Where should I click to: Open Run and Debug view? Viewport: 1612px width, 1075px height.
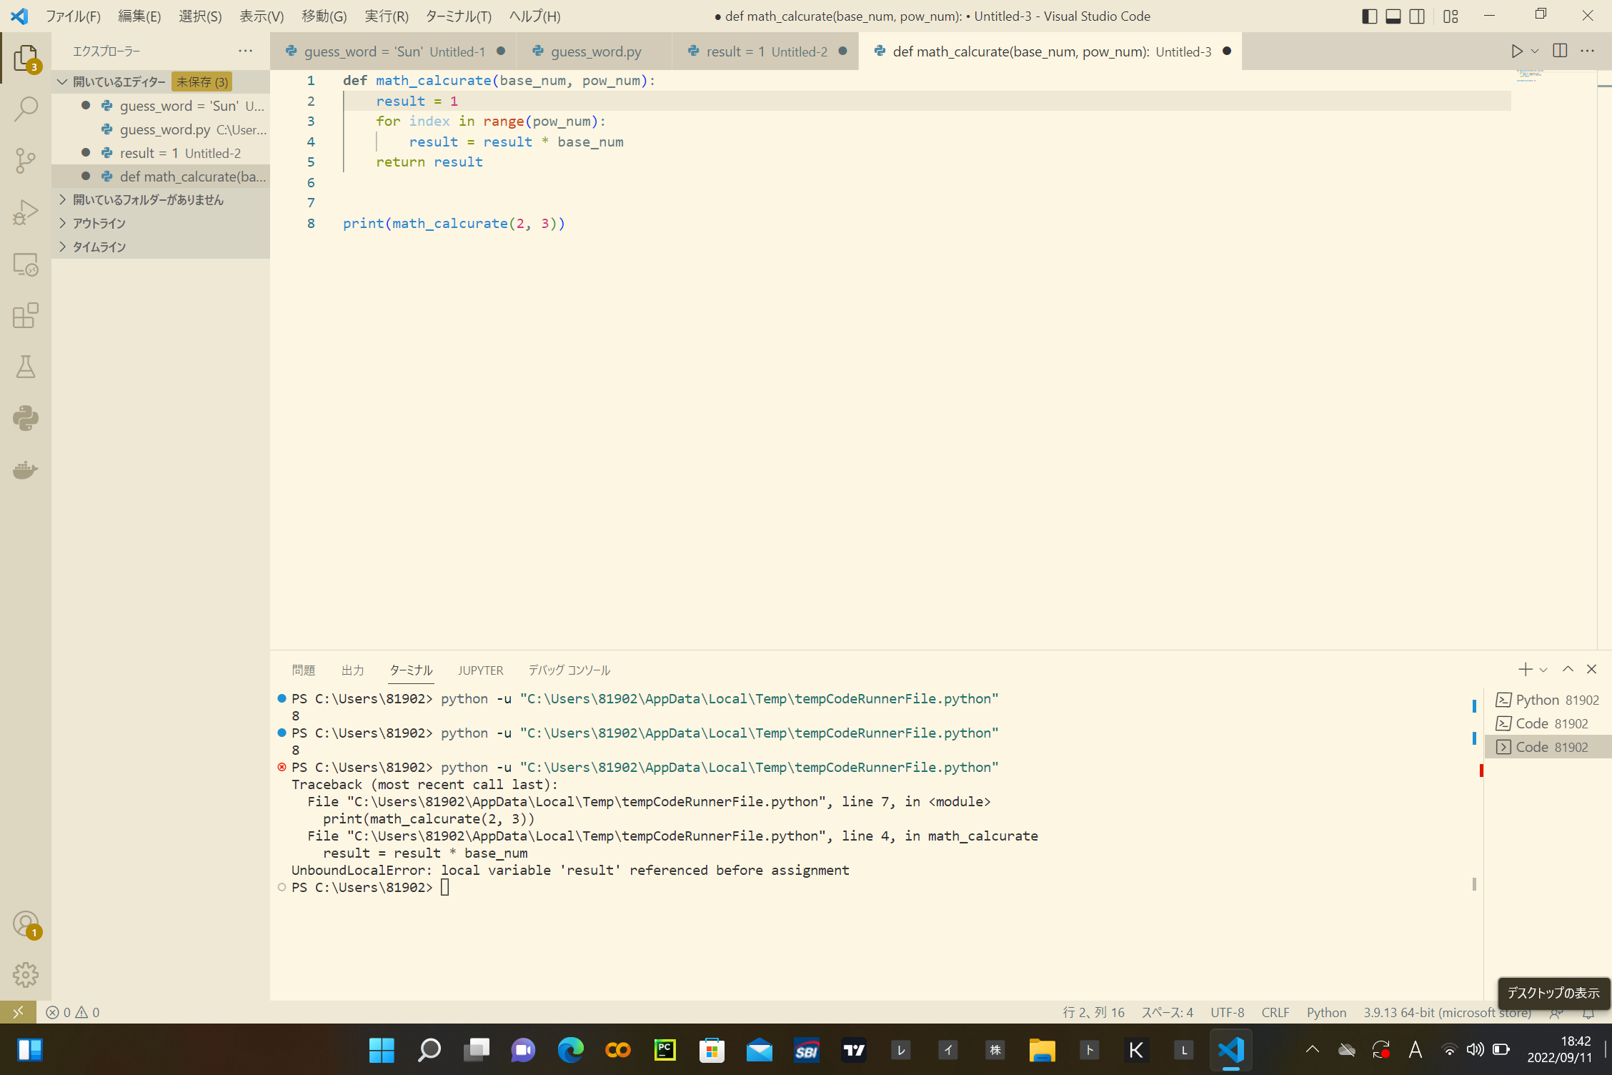click(x=26, y=212)
